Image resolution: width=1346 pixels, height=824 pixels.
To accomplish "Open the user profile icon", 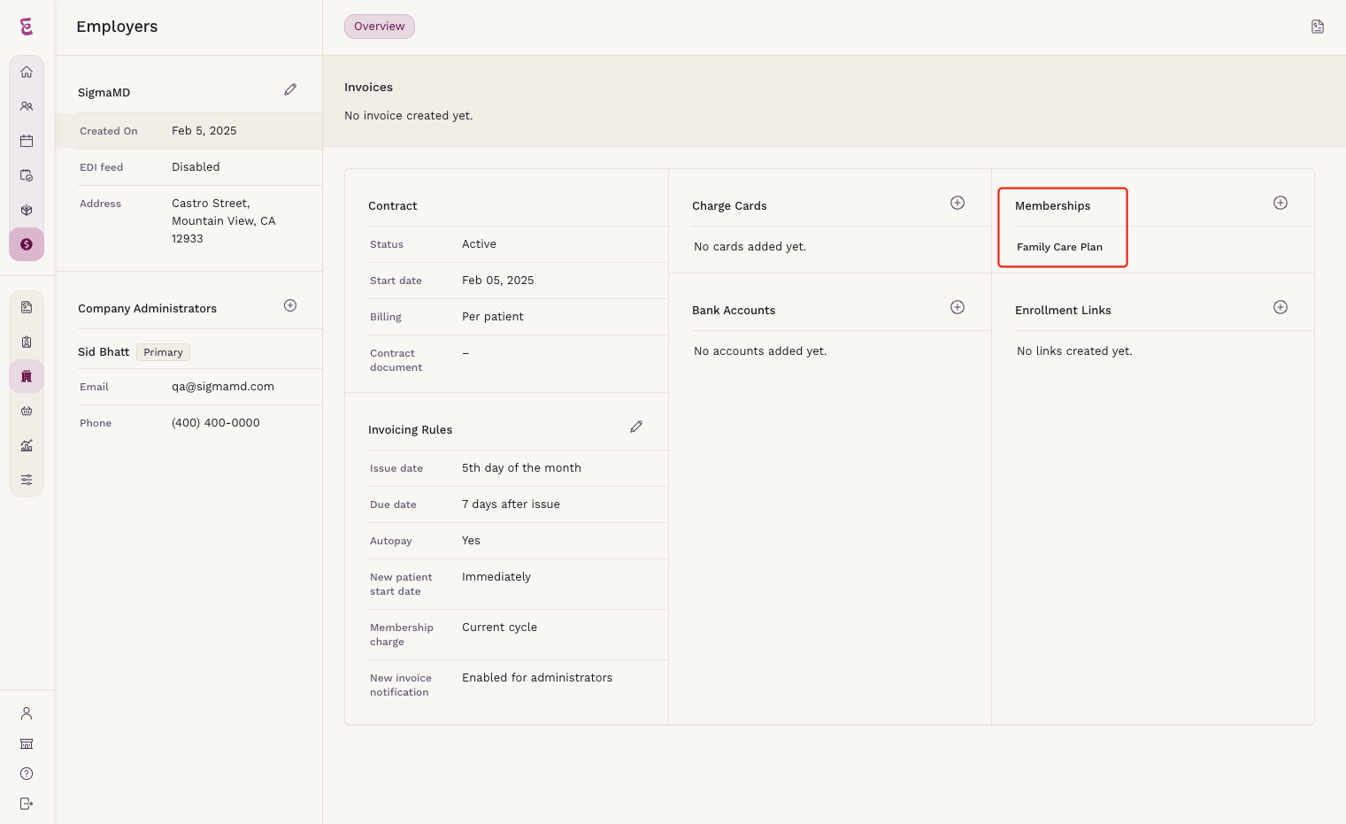I will click(27, 713).
